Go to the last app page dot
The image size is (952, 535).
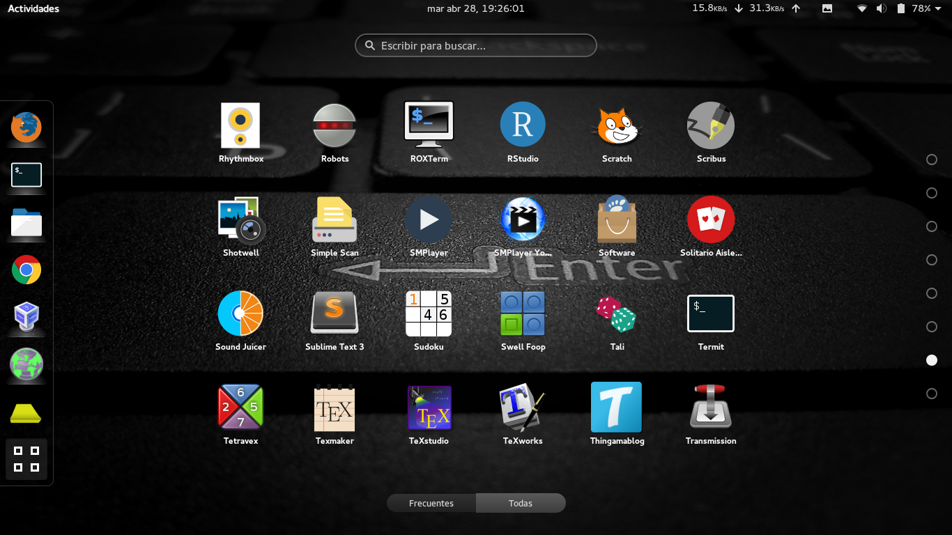click(x=932, y=394)
